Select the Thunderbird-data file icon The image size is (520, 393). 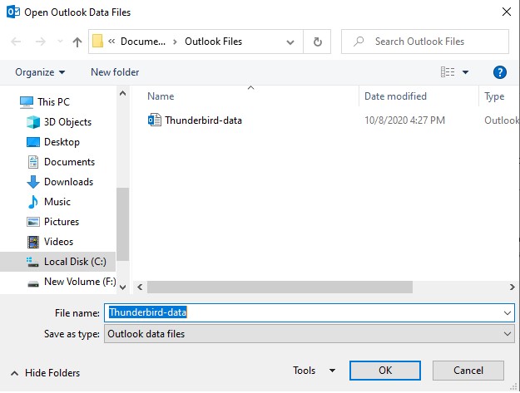tap(154, 120)
